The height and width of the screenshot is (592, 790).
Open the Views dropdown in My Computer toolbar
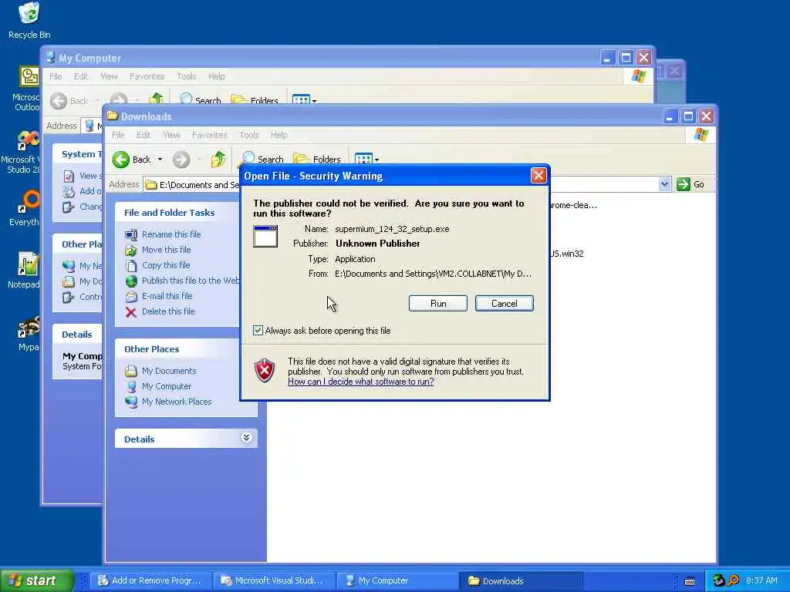coord(315,101)
